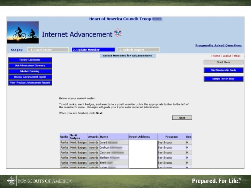This screenshot has width=251, height=188.
Task: Click Select Members for Advancement heading
Action: click(128, 56)
